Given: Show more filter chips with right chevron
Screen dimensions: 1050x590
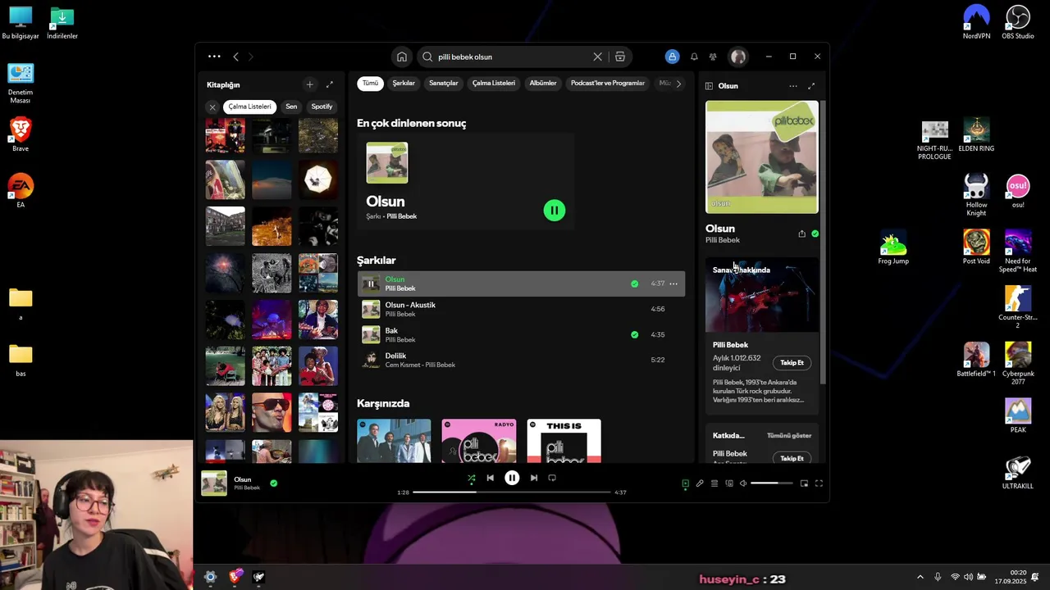Looking at the screenshot, I should coord(678,84).
